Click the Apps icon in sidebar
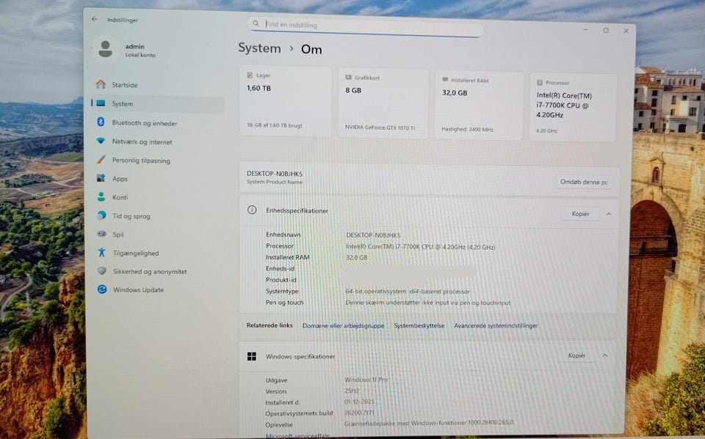Image resolution: width=705 pixels, height=439 pixels. pos(101,178)
